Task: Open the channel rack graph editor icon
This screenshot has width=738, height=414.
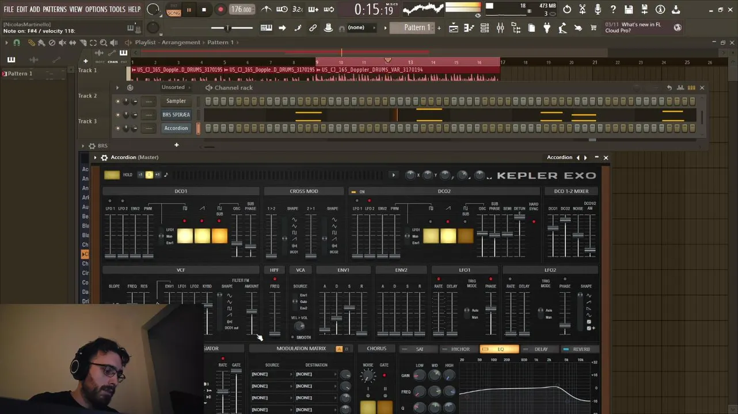Action: click(681, 87)
